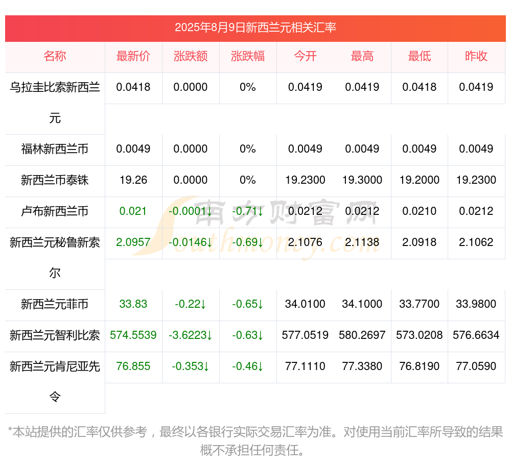The width and height of the screenshot is (511, 466).
Task: Select the 昨收 column header
Action: (476, 56)
